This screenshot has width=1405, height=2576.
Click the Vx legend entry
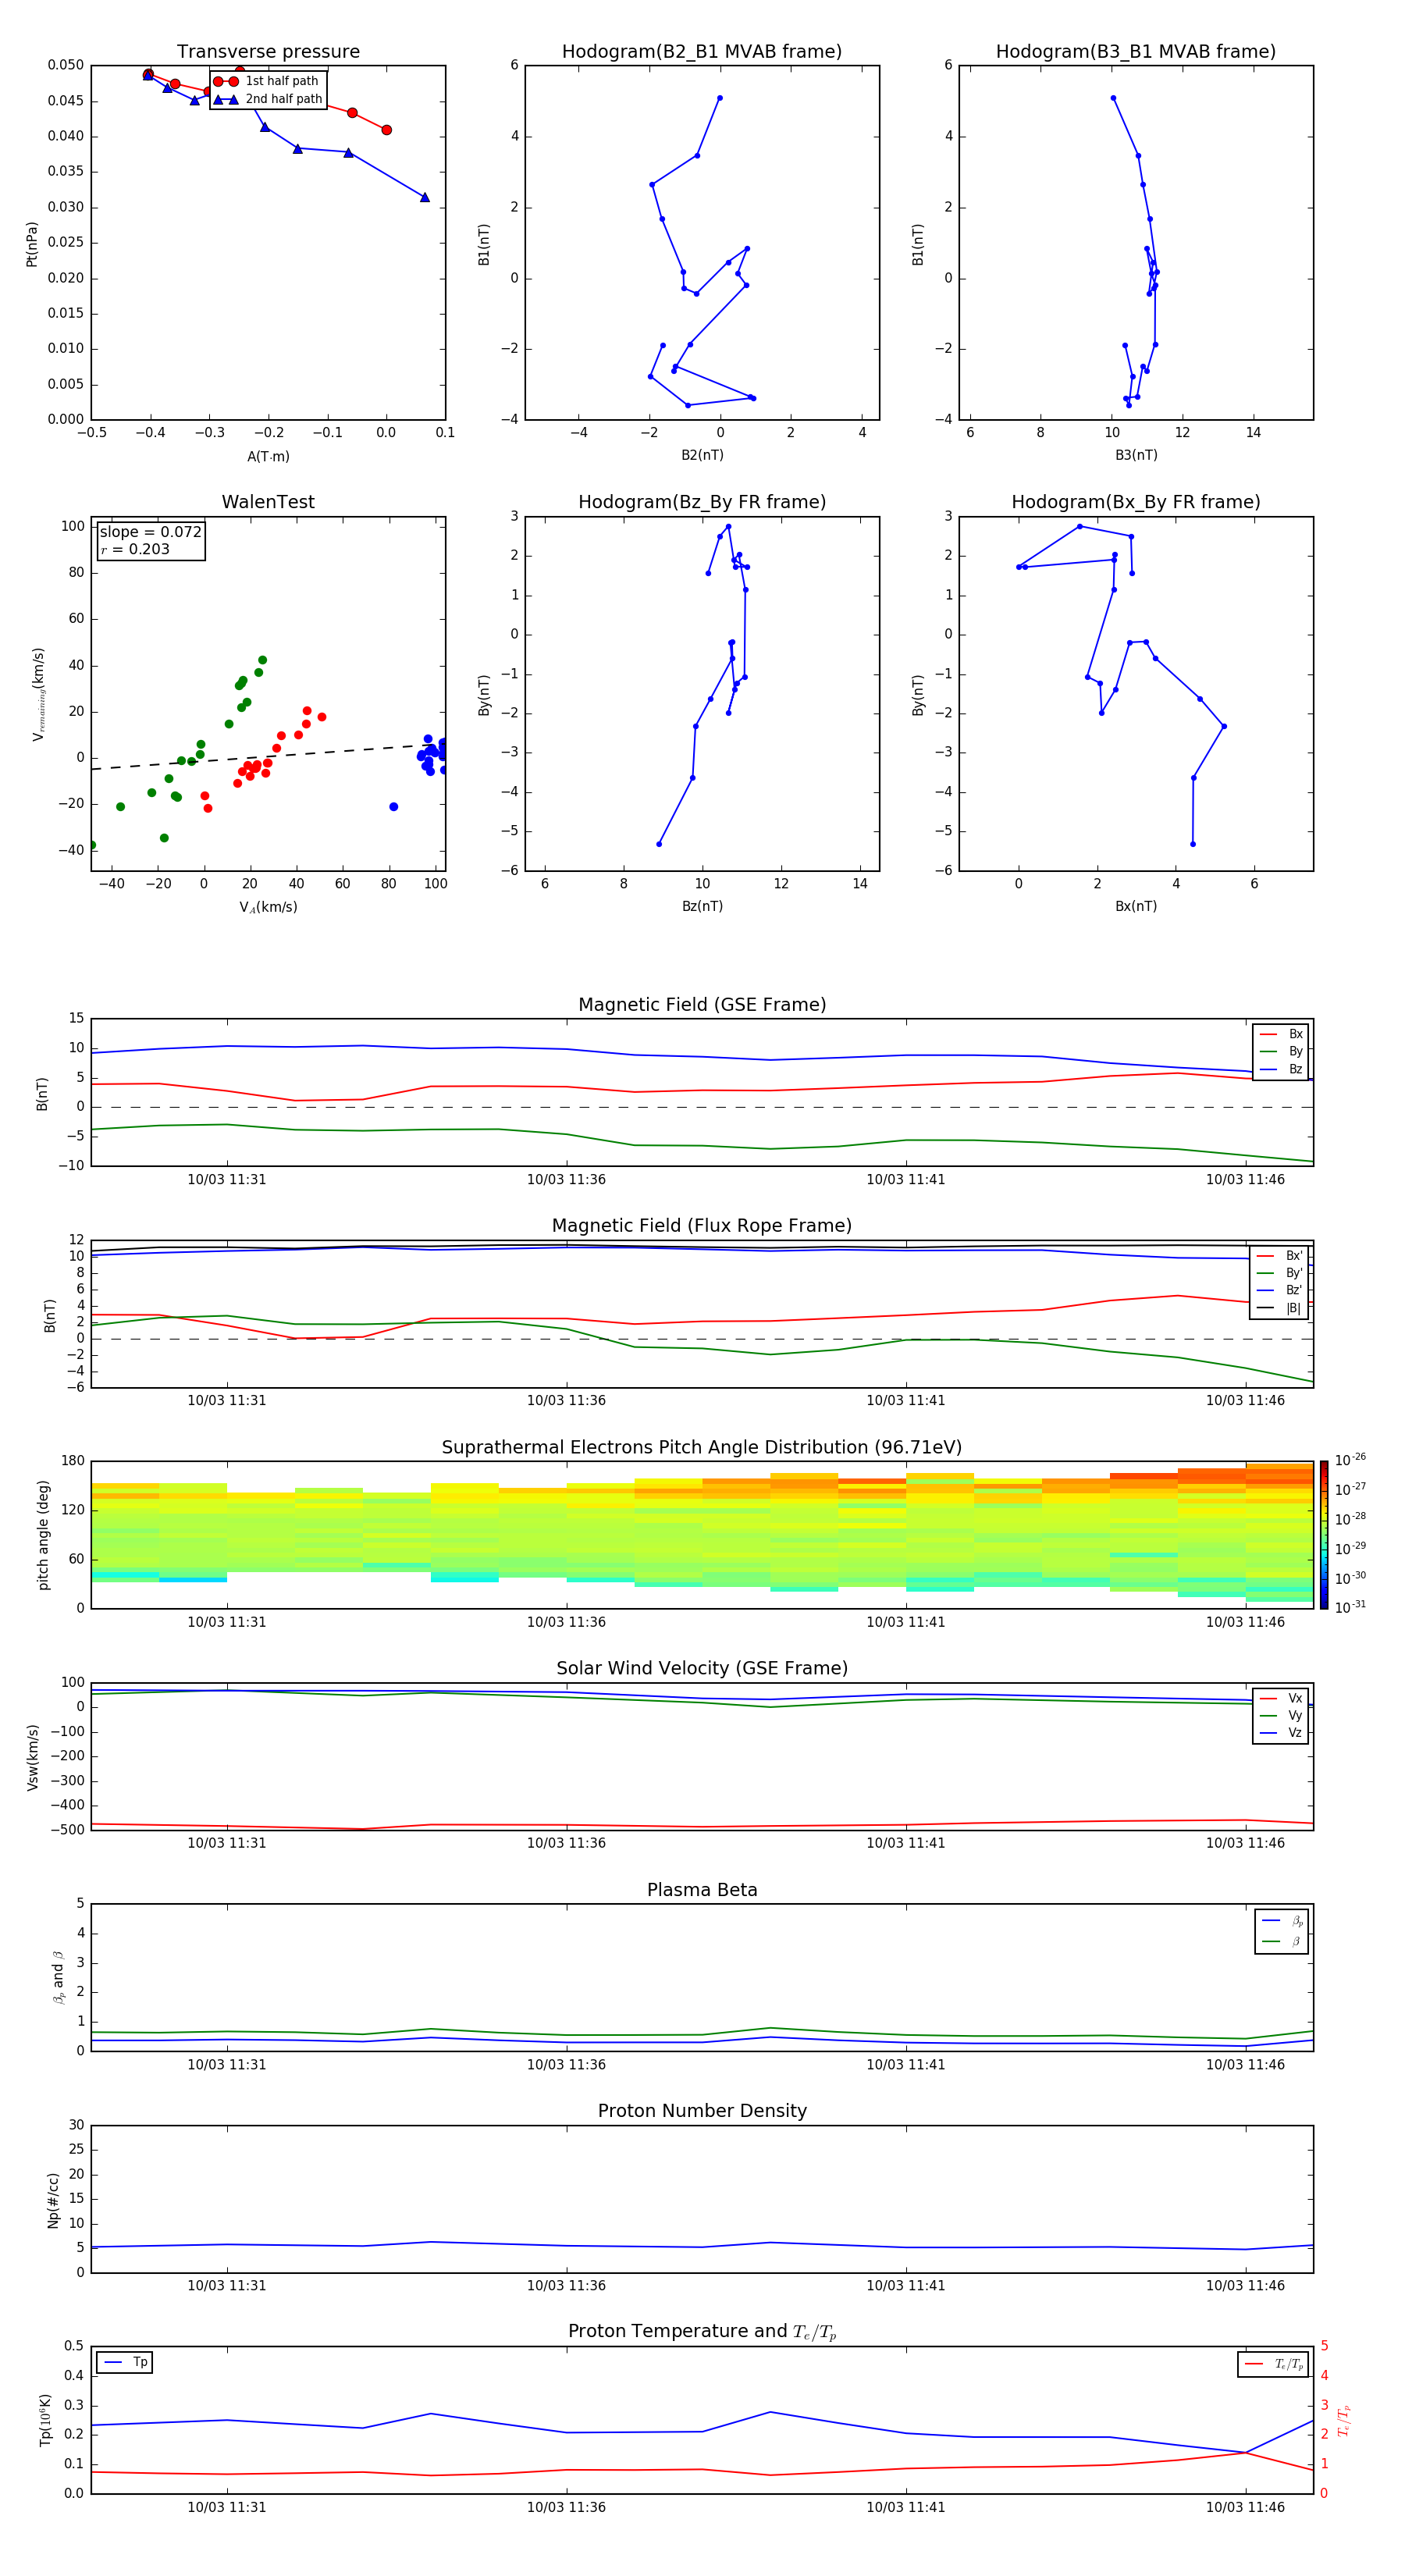pos(1281,1699)
